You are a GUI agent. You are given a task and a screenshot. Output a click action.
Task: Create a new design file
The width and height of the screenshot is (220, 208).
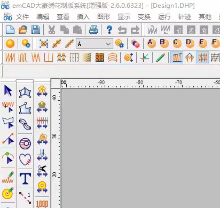[10, 30]
